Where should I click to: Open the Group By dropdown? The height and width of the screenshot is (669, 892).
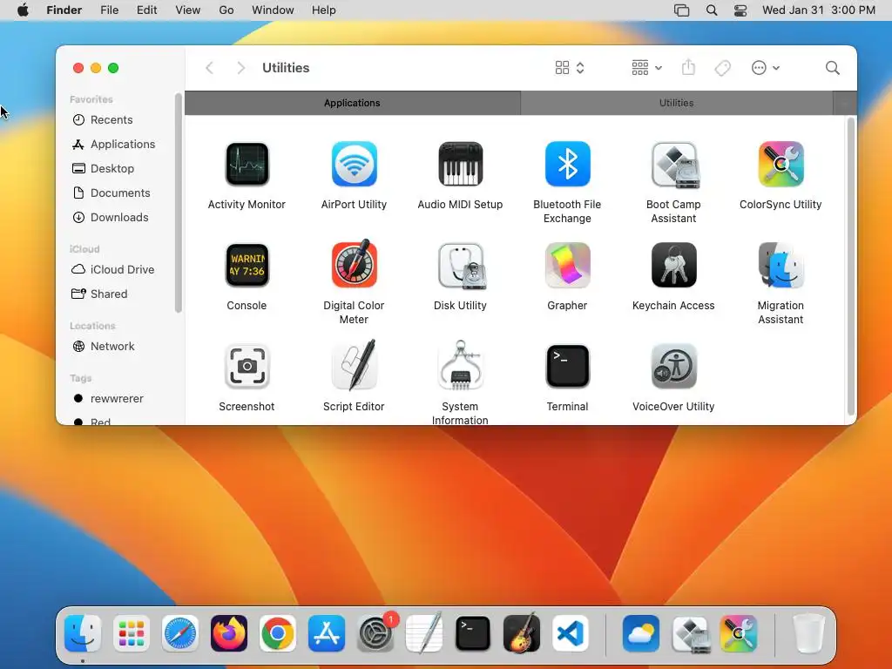(647, 68)
